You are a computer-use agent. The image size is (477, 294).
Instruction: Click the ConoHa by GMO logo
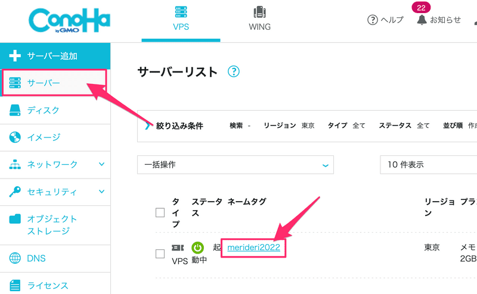pos(69,20)
